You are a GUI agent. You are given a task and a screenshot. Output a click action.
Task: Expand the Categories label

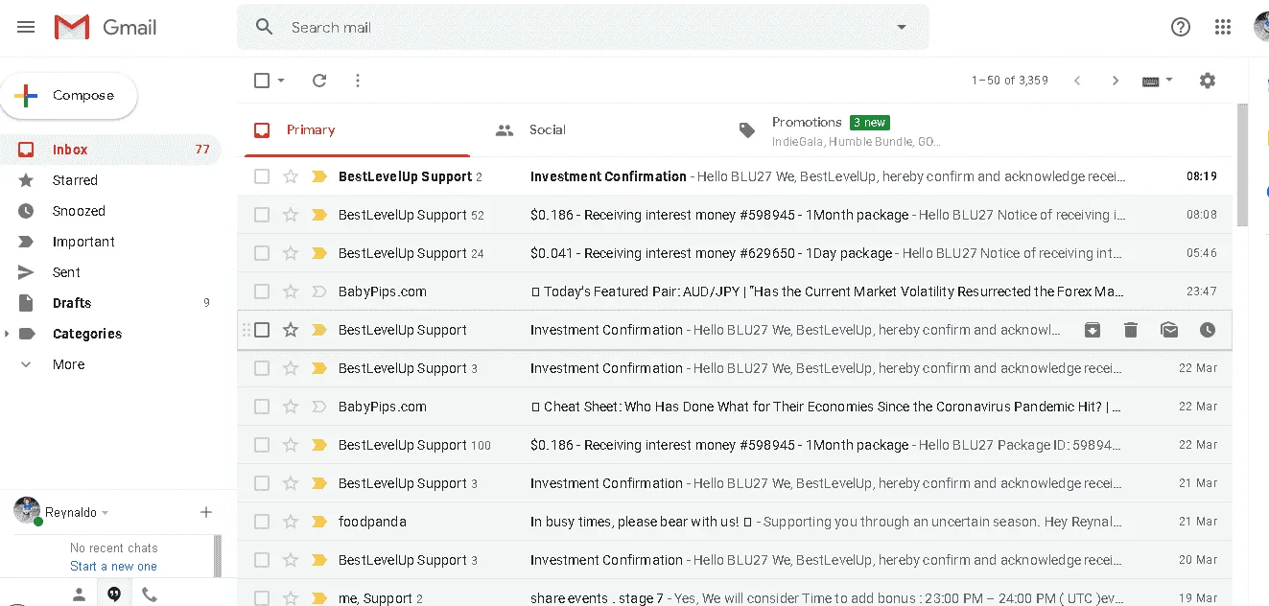tap(8, 334)
